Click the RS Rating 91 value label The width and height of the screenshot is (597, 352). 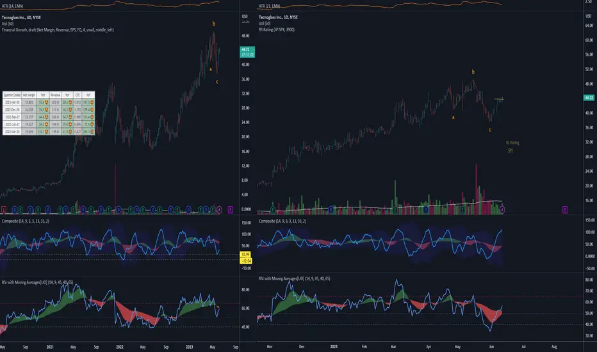(510, 150)
